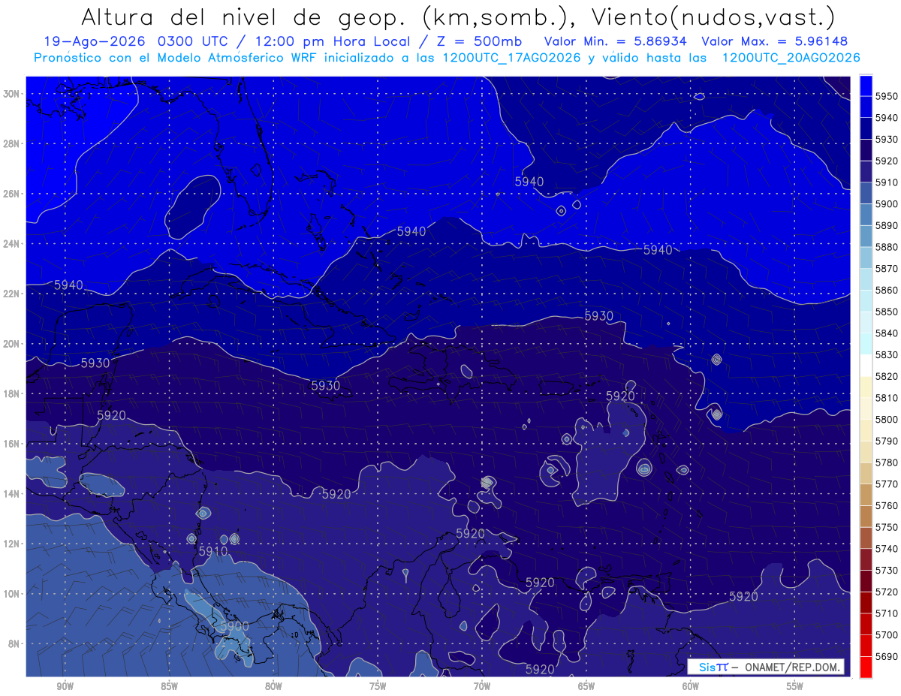This screenshot has height=696, width=901.
Task: Select 'Valor Max. = 5.96148' text
Action: click(x=776, y=42)
